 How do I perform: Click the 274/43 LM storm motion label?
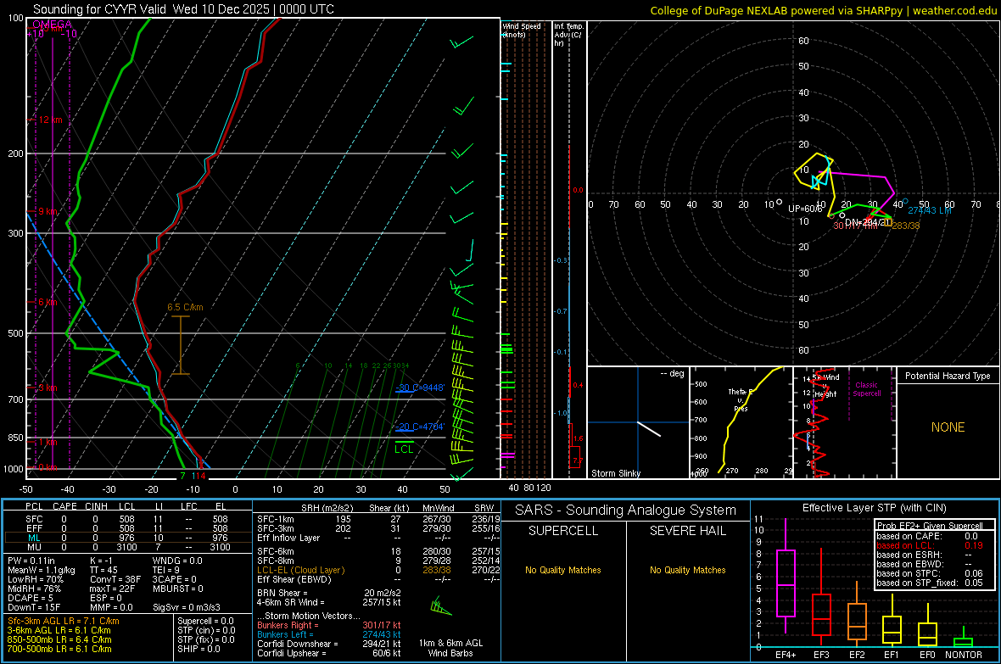pos(930,210)
